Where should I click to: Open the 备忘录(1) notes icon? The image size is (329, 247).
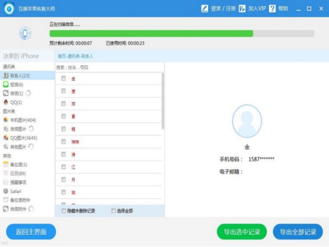tap(6, 164)
